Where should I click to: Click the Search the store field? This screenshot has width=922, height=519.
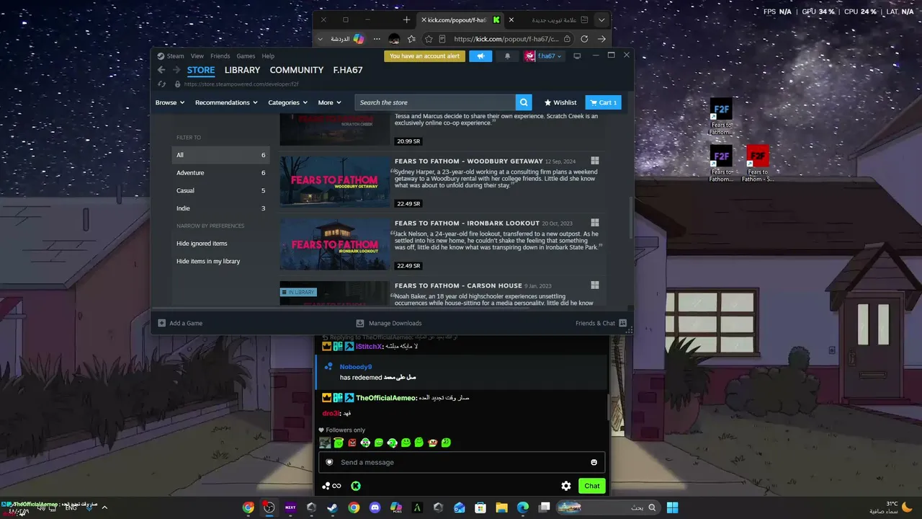pyautogui.click(x=435, y=102)
